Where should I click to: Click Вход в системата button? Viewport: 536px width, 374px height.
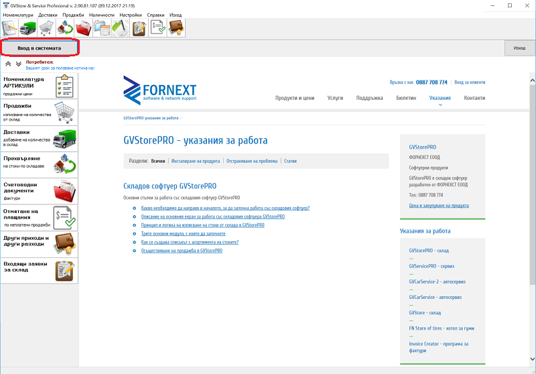coord(40,48)
